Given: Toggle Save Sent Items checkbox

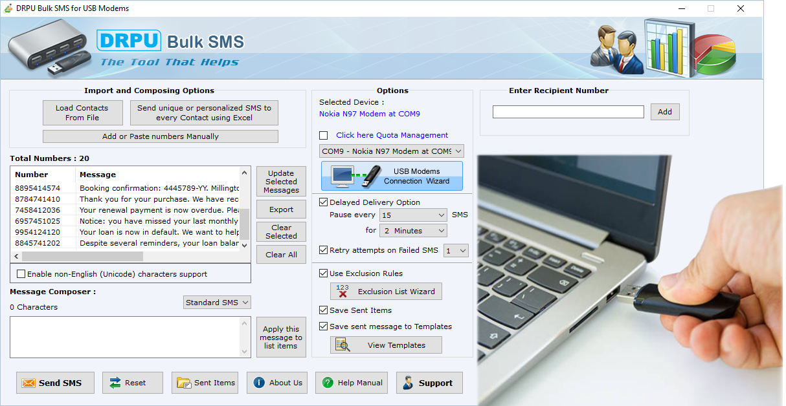Looking at the screenshot, I should [324, 310].
